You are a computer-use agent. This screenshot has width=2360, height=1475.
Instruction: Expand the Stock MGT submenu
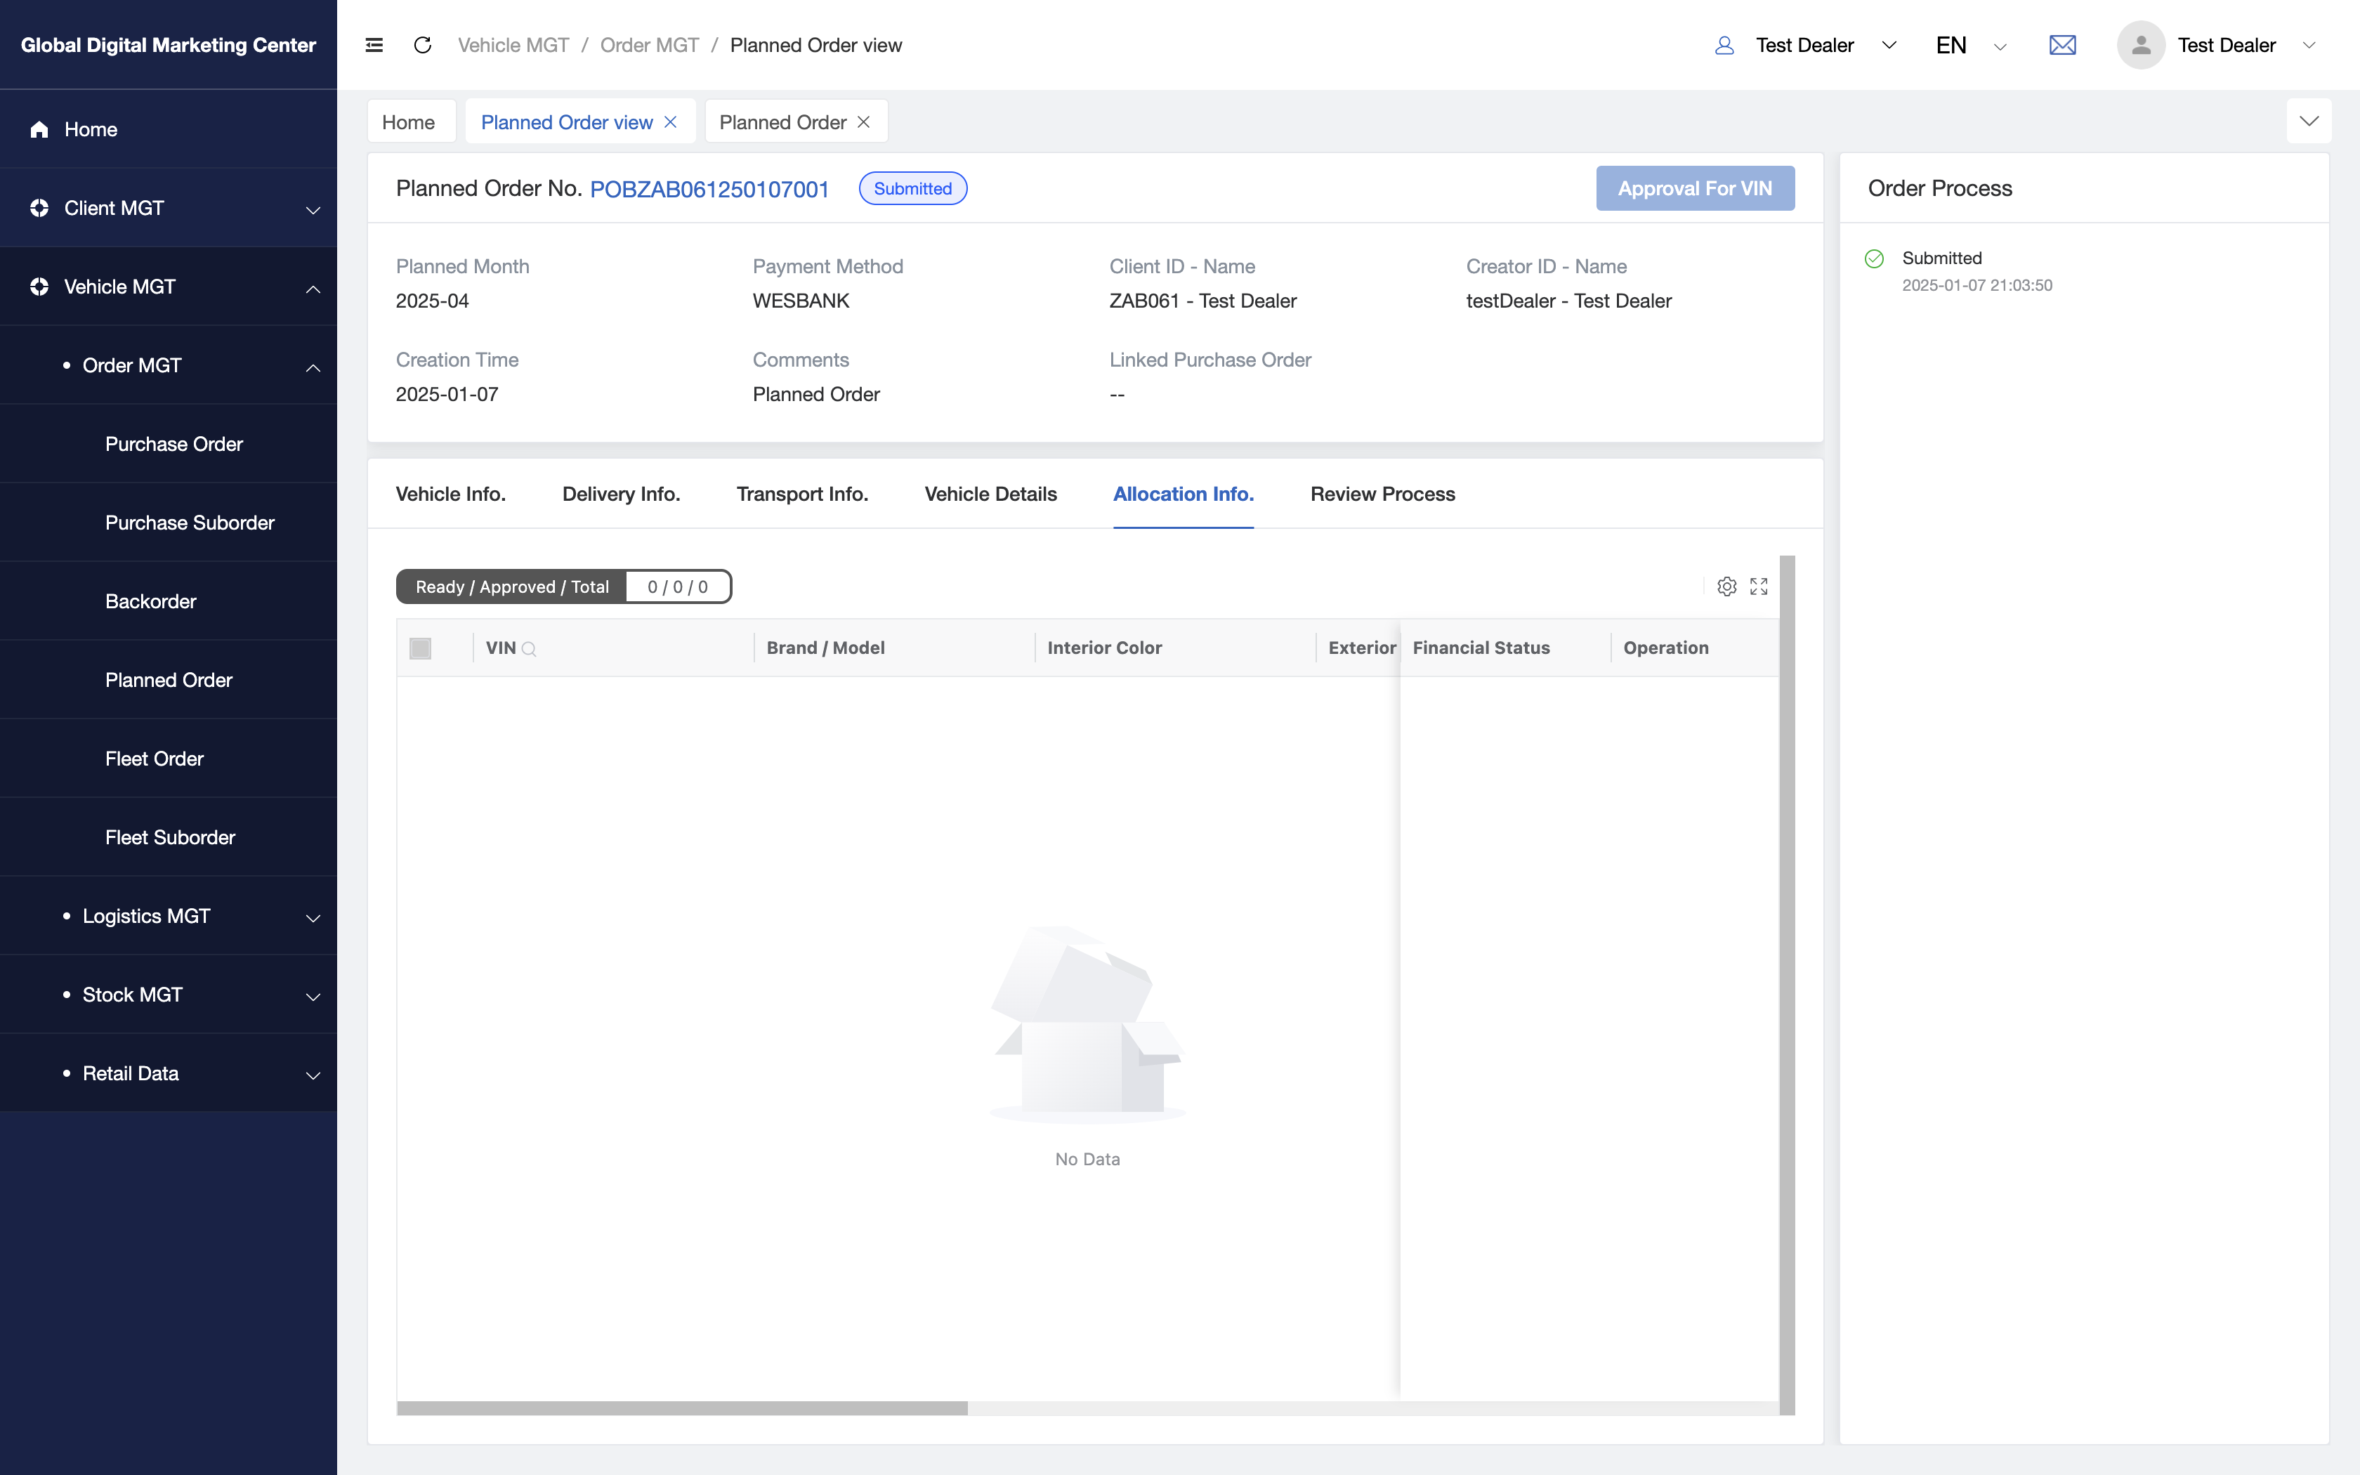point(313,997)
